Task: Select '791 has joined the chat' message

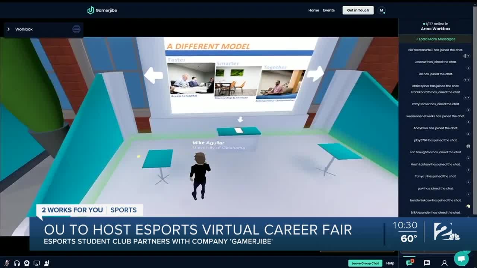Action: coord(435,74)
